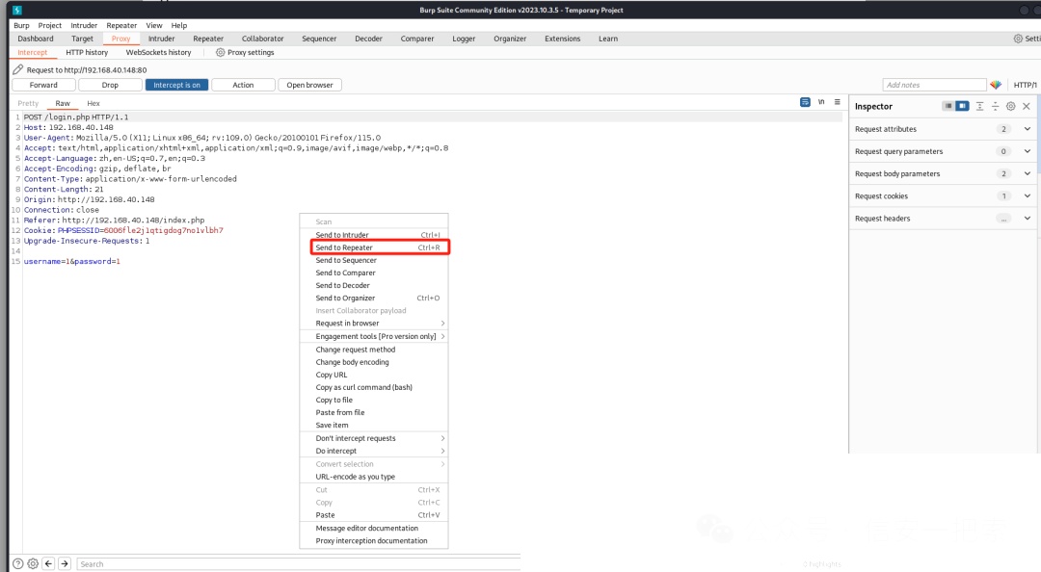Open search settings gear in bottom bar
The width and height of the screenshot is (1041, 572).
click(x=33, y=563)
